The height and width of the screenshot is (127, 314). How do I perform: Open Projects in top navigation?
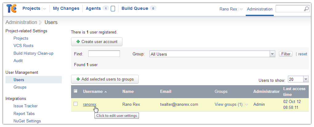pyautogui.click(x=31, y=8)
